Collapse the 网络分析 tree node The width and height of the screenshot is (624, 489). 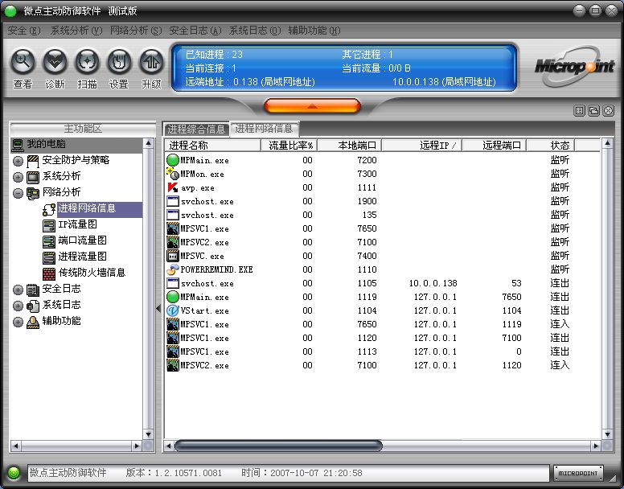(x=18, y=193)
